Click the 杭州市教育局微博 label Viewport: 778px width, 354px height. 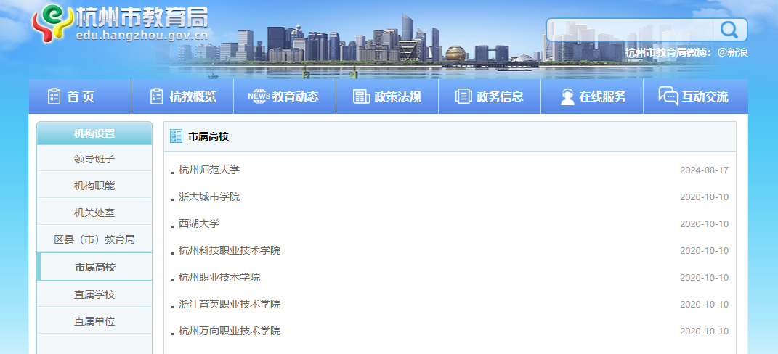point(669,52)
